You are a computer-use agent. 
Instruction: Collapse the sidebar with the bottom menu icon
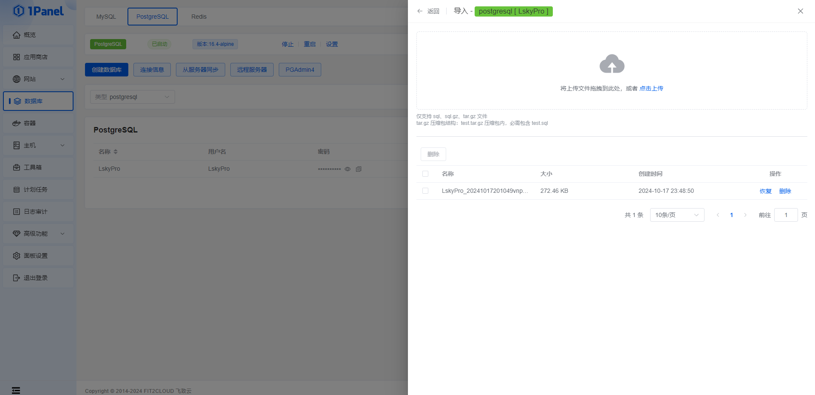(16, 390)
